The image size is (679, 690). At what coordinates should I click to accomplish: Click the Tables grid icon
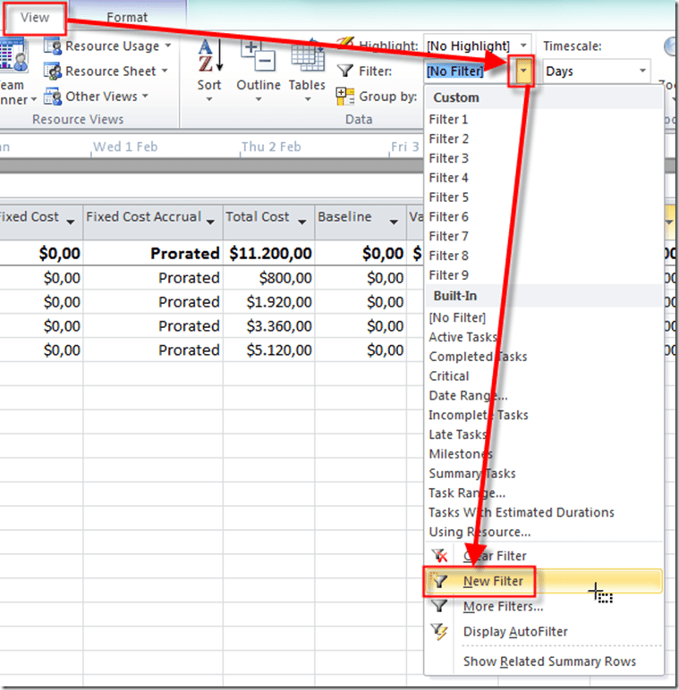click(x=307, y=55)
